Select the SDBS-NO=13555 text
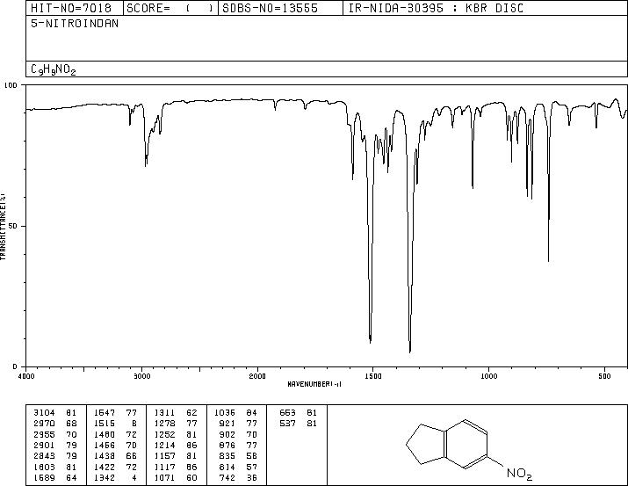Screen dimensions: 628x486 [x=270, y=8]
